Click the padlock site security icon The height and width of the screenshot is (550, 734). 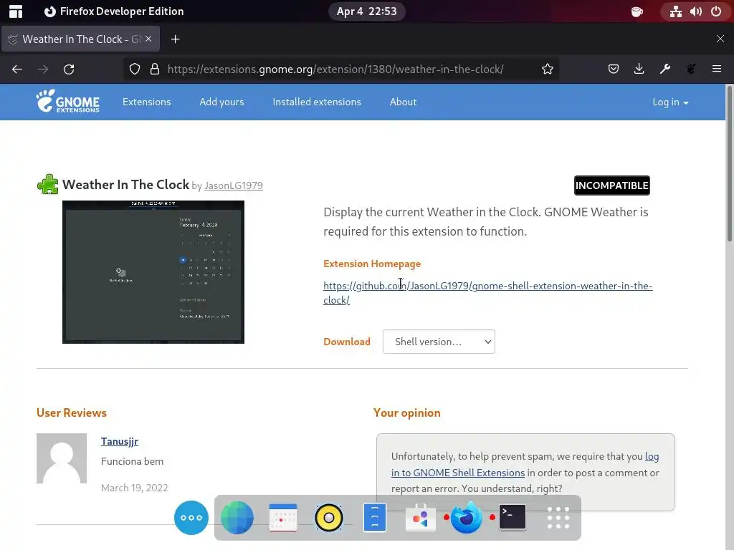click(155, 69)
